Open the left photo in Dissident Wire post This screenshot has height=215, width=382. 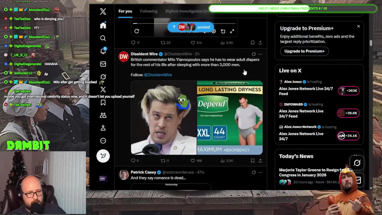(164, 118)
